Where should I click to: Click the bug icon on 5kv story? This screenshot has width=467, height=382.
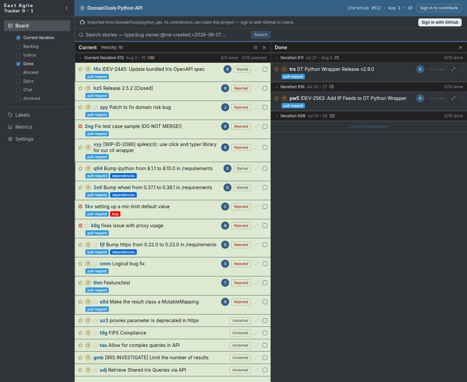tap(80, 207)
